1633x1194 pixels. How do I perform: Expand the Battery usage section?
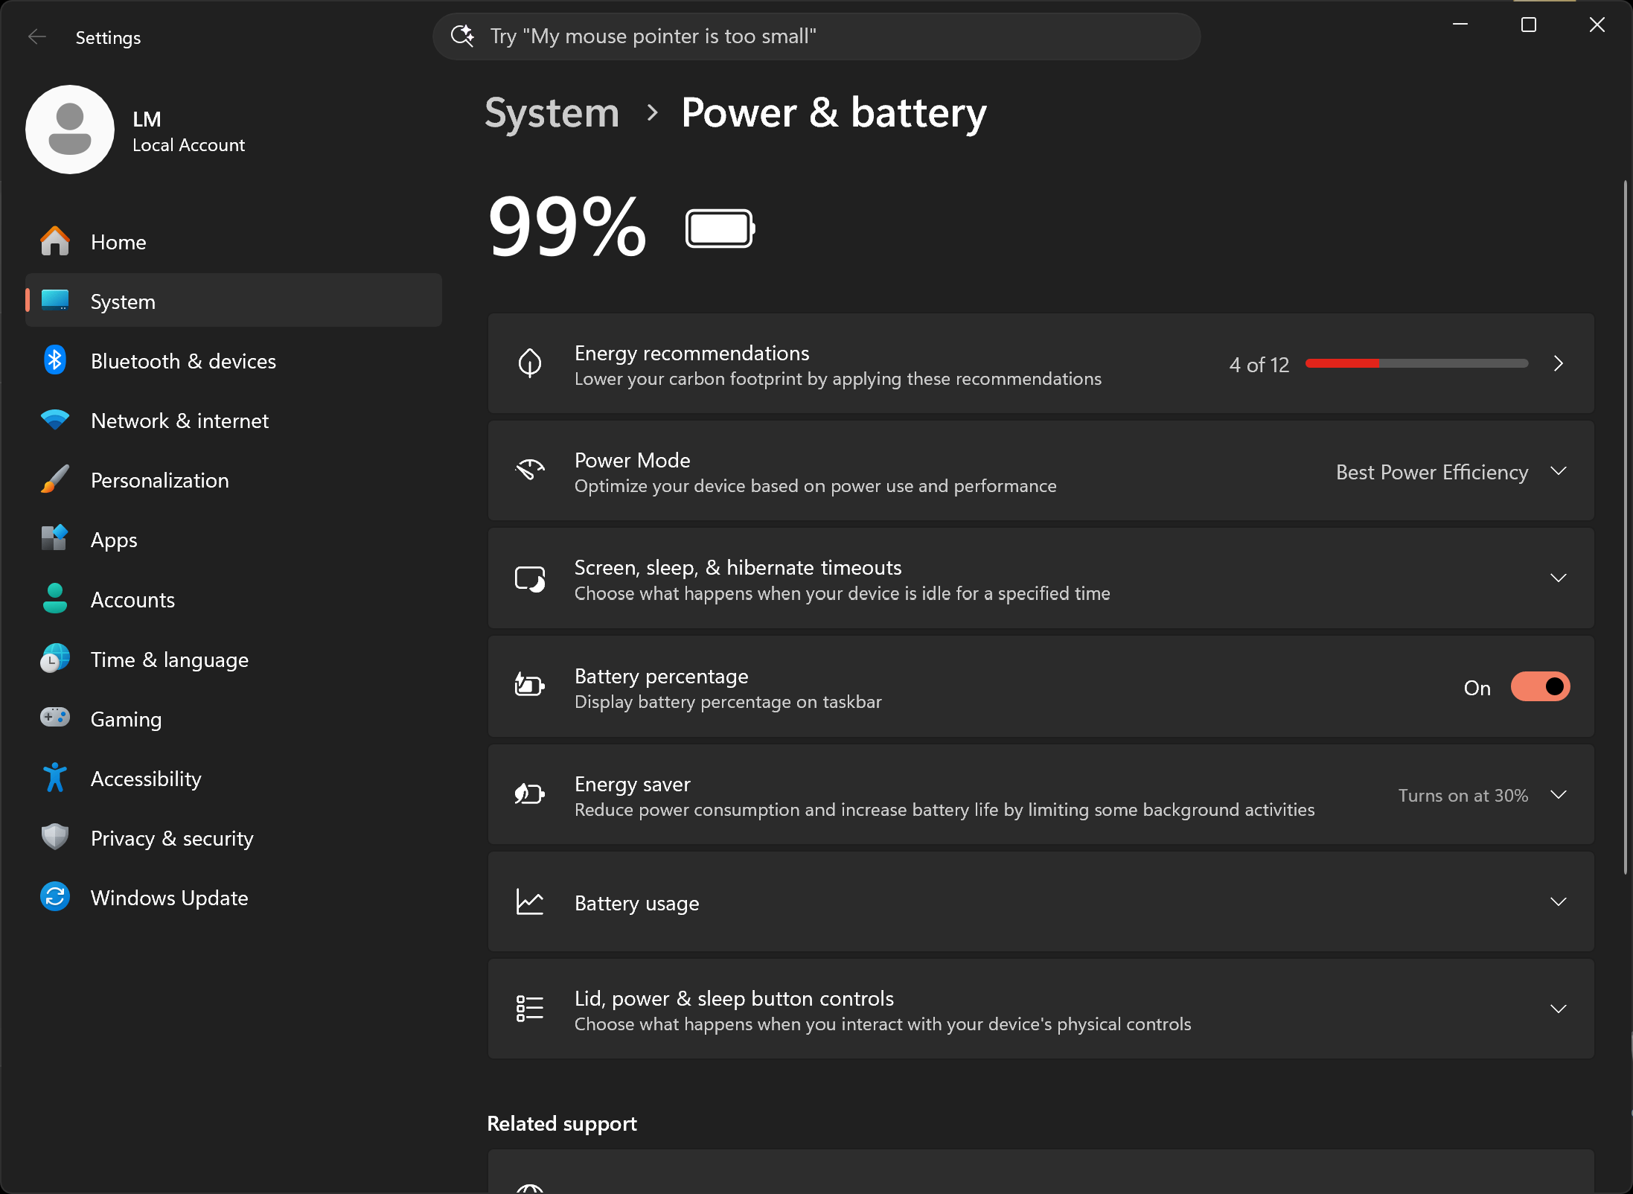(1041, 902)
